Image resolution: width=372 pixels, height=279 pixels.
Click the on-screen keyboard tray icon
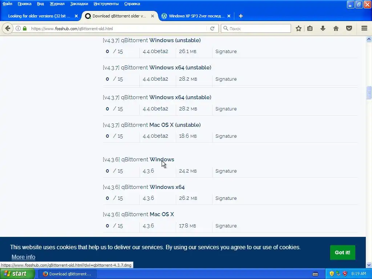tap(315, 274)
